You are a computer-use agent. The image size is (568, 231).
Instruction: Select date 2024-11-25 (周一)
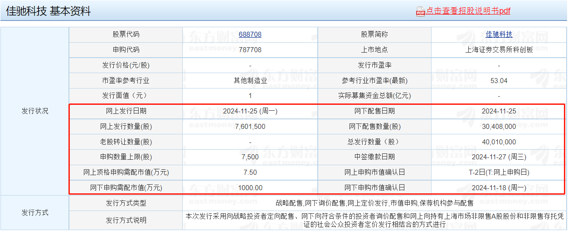click(250, 111)
